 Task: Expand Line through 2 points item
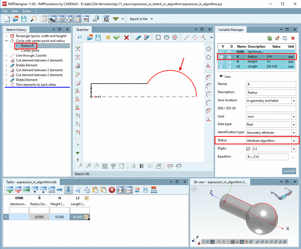tap(6, 55)
